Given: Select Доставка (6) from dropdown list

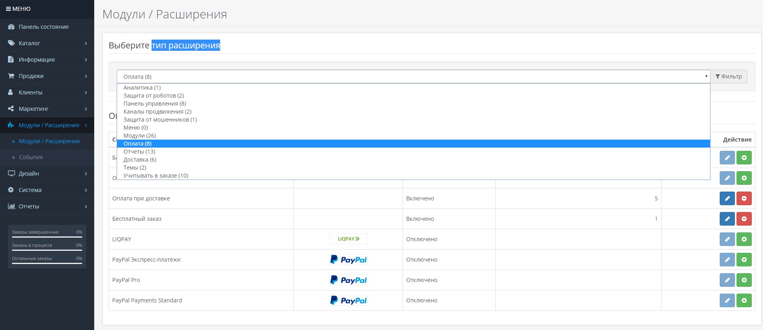Looking at the screenshot, I should point(140,160).
